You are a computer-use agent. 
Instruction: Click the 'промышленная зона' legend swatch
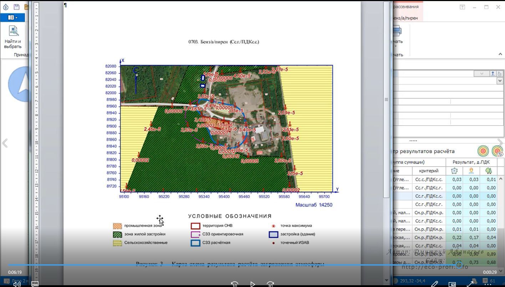pos(117,226)
